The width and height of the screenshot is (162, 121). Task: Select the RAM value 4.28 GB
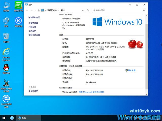(90, 53)
